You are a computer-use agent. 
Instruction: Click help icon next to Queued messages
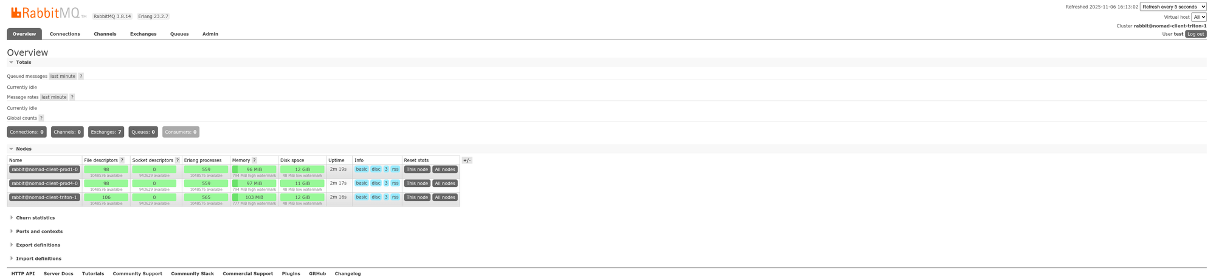[x=81, y=77]
